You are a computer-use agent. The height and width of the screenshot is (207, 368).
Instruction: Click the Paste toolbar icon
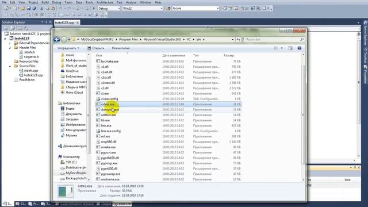coord(53,9)
